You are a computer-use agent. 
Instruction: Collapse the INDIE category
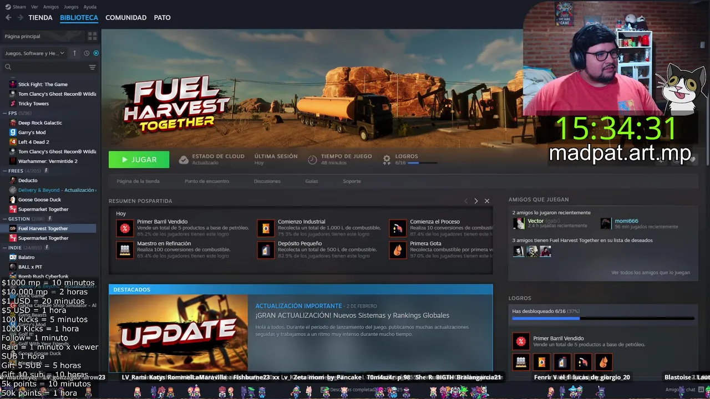point(5,248)
